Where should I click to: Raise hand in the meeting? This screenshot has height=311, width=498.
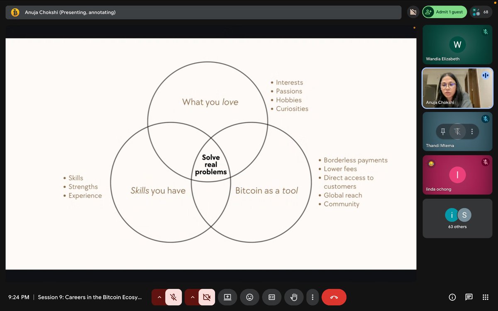click(294, 297)
